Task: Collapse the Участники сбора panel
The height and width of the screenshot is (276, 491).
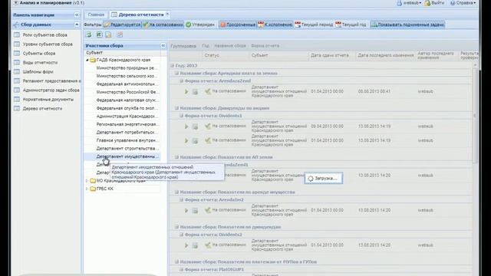Action: [x=163, y=46]
